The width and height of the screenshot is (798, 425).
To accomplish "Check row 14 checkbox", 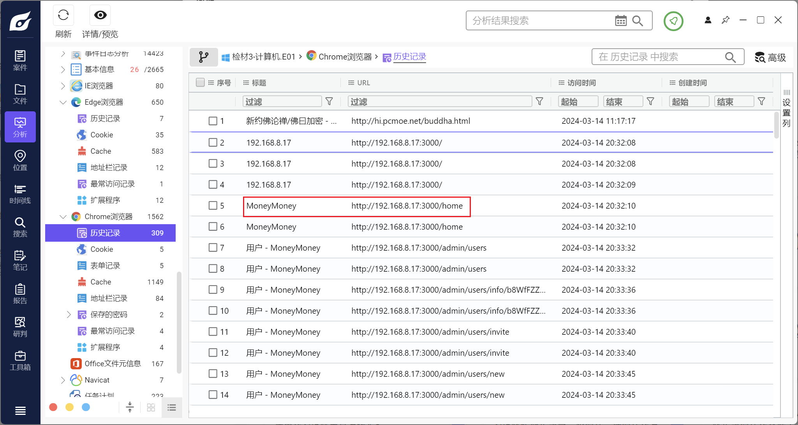I will pos(213,395).
